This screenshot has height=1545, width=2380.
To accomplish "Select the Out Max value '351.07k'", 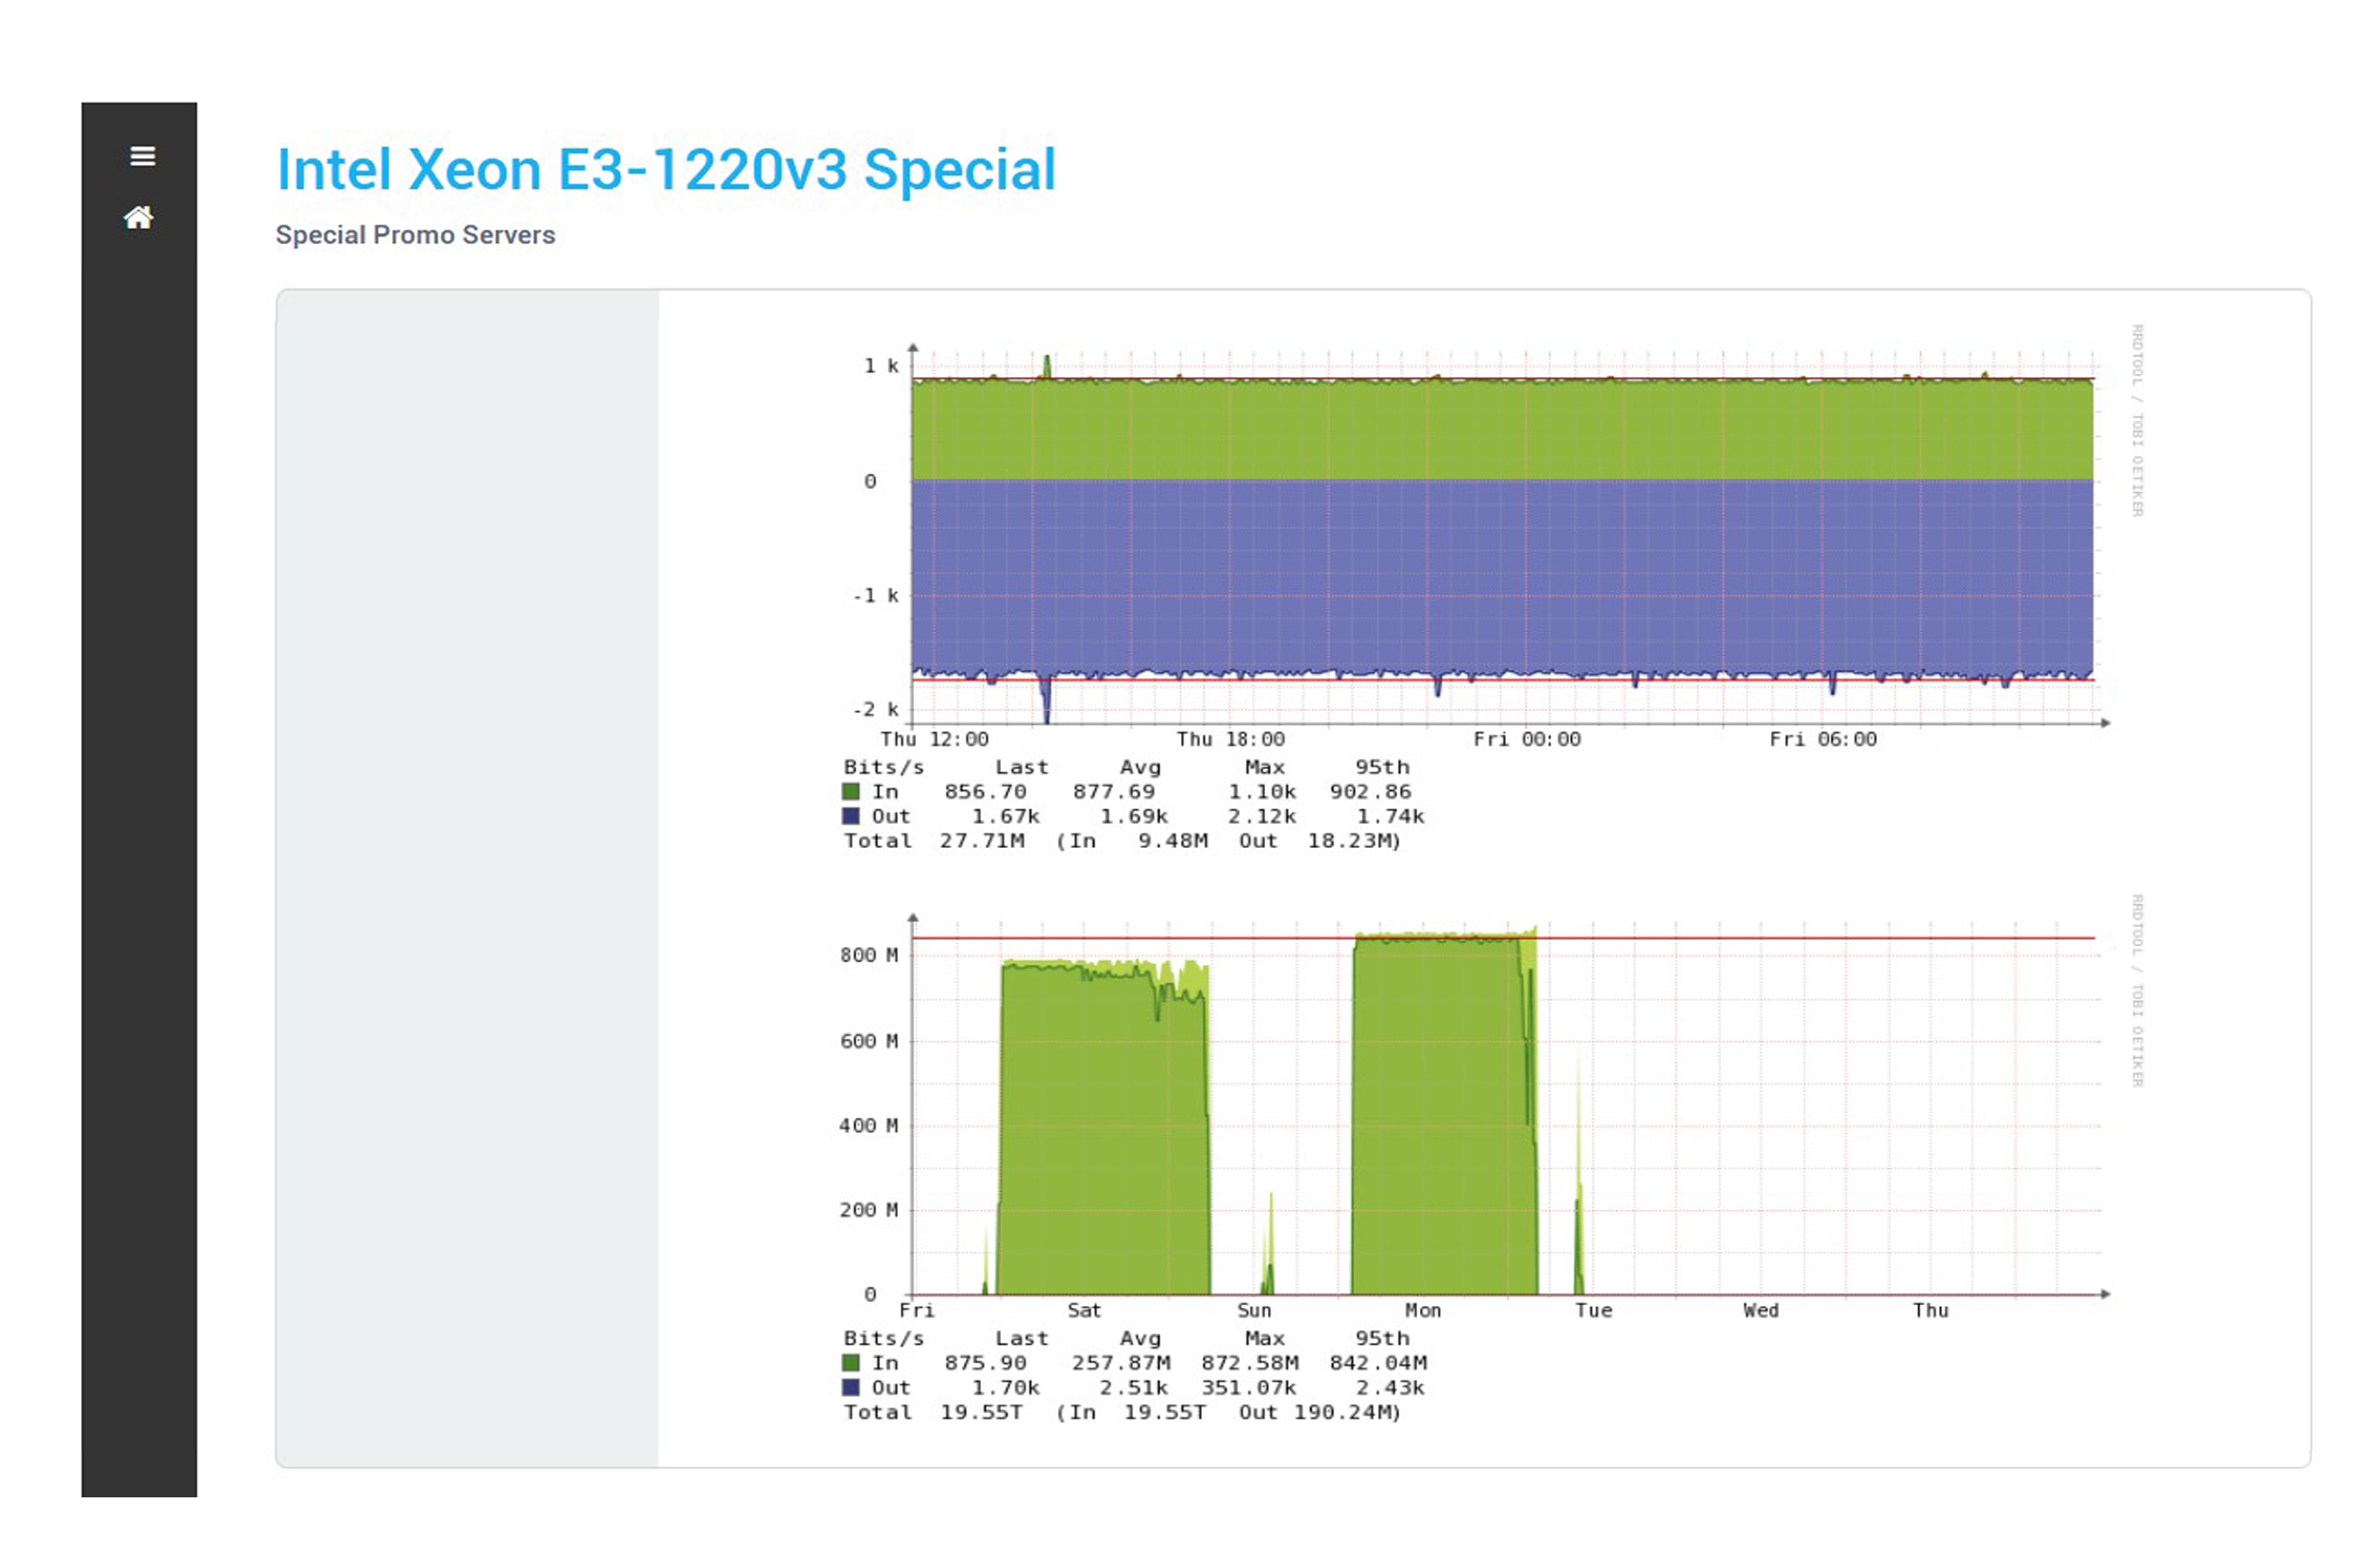I will (x=1248, y=1388).
